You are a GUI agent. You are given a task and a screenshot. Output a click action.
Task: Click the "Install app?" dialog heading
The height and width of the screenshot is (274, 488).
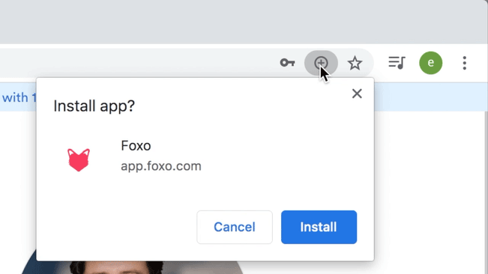click(94, 106)
